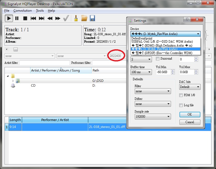Close the Settings dialog

[197, 19]
